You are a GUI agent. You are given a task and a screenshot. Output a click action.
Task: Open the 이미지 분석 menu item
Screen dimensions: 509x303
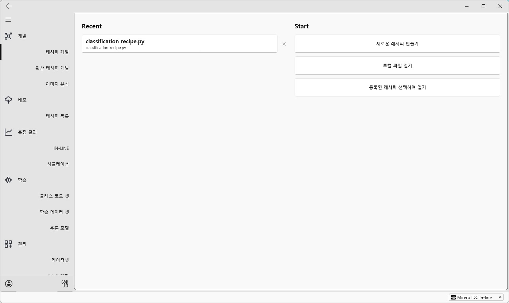[x=57, y=84]
